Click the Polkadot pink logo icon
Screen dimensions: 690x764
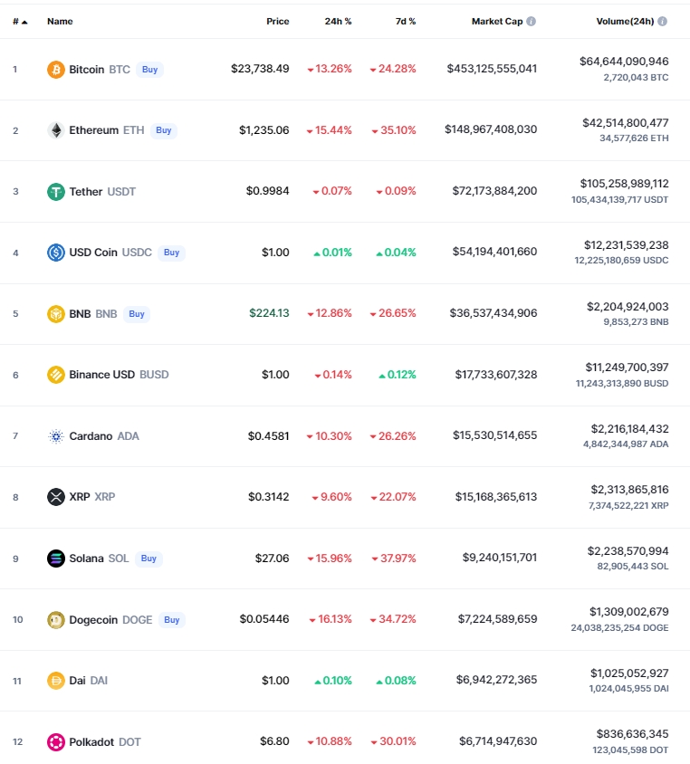56,742
